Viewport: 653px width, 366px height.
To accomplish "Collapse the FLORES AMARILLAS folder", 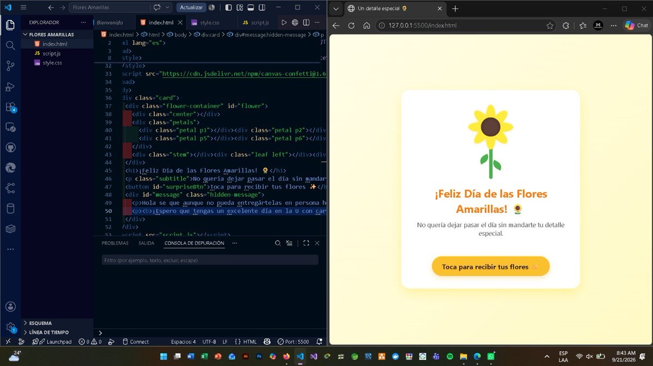I will pos(57,34).
